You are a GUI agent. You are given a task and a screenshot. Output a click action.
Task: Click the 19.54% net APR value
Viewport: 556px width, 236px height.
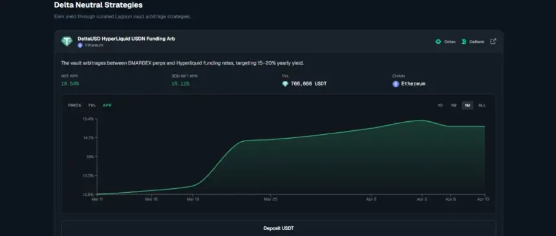[70, 84]
